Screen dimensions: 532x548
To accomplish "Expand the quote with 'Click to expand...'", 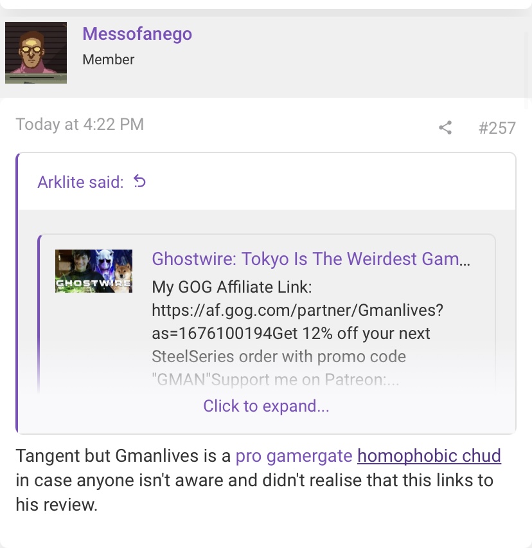I will [266, 406].
